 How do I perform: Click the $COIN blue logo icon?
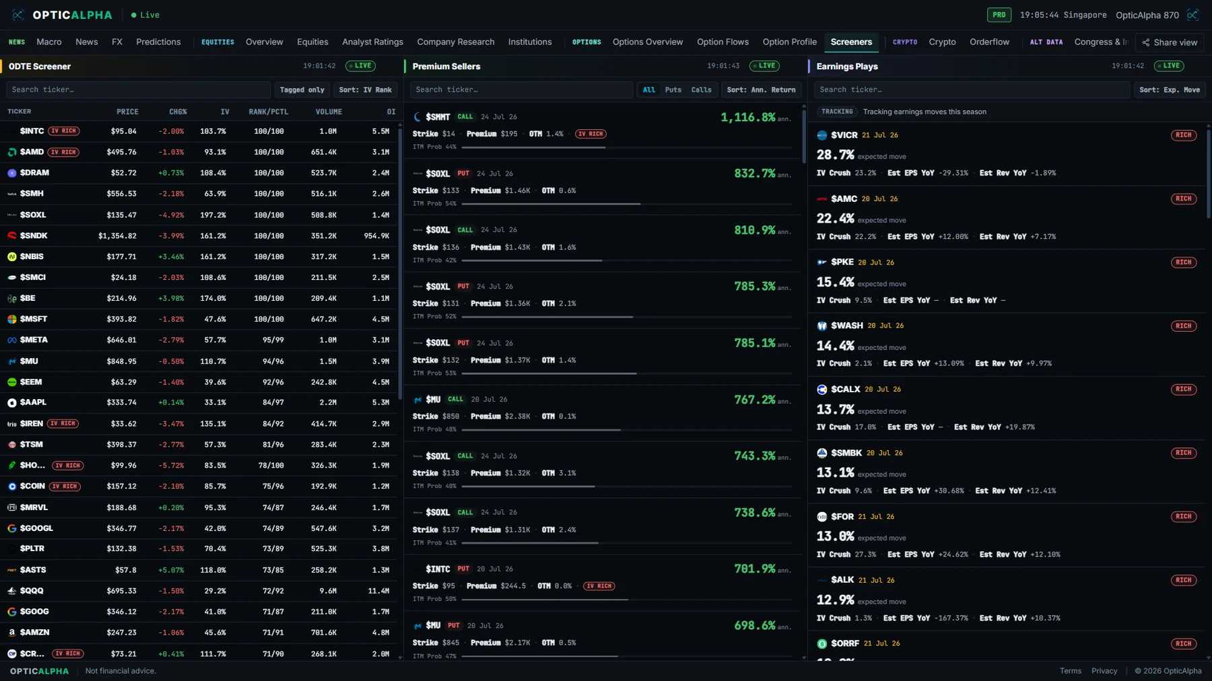(12, 486)
